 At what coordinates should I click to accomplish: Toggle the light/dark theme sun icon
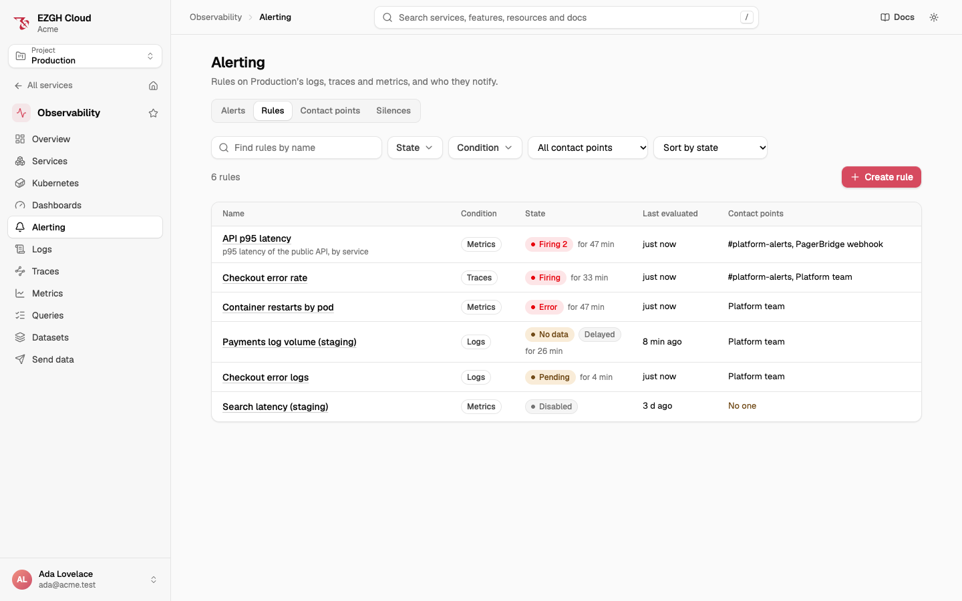coord(934,17)
